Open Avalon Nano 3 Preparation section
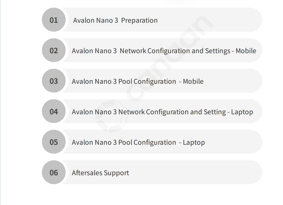283x205 pixels. coord(115,20)
